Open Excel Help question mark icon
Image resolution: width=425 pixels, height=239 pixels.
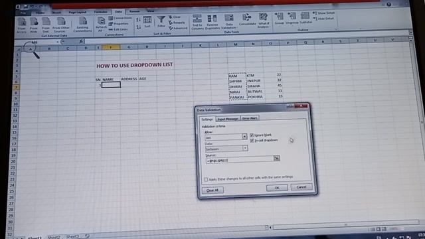(x=389, y=5)
